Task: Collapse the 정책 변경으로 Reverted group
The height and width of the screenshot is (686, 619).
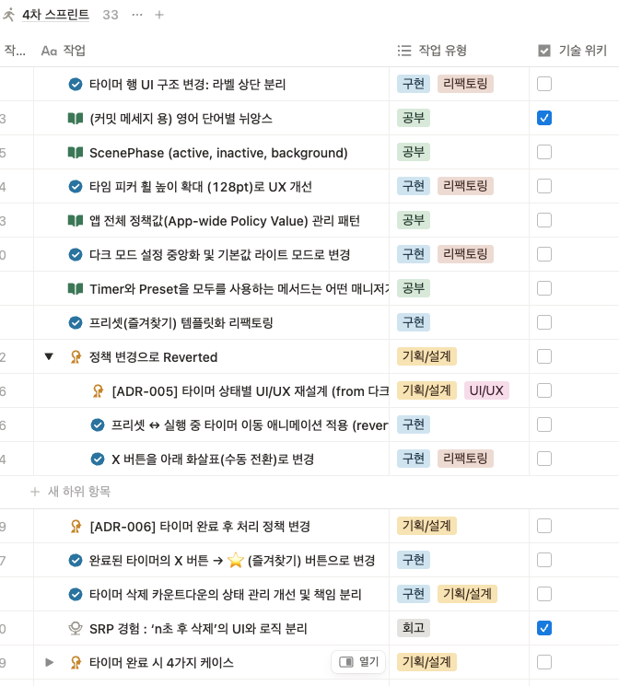Action: click(49, 356)
